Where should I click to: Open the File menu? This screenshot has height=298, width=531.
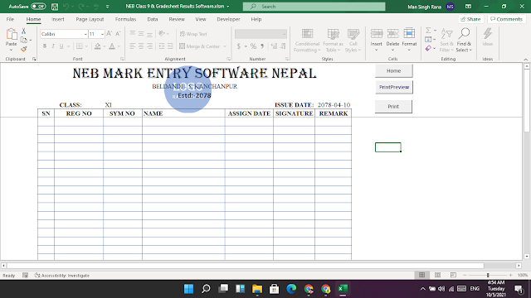pyautogui.click(x=10, y=19)
